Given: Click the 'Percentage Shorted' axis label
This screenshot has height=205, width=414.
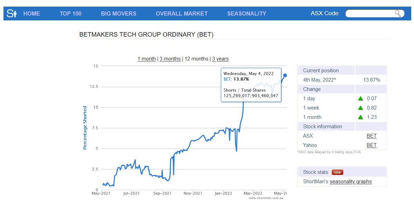Looking at the screenshot, I should point(85,128).
